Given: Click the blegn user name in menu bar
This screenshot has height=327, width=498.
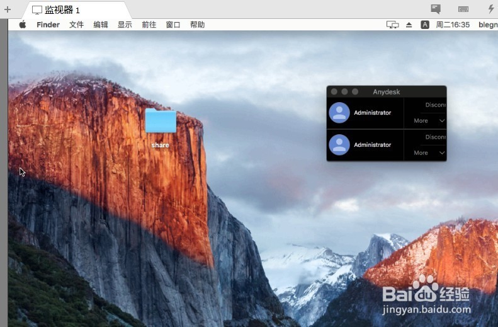Looking at the screenshot, I should (x=488, y=25).
